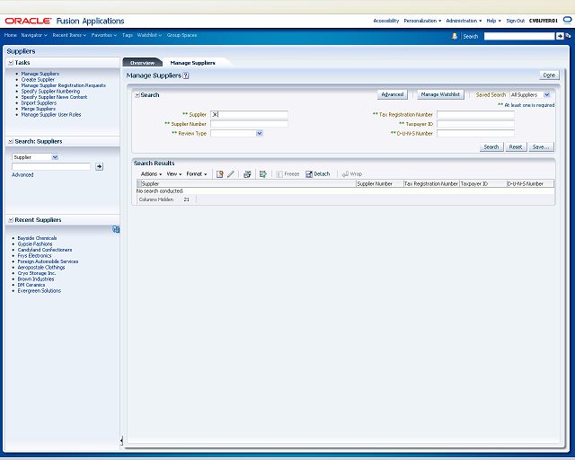Click the Save... button
This screenshot has height=460, width=575.
[541, 147]
